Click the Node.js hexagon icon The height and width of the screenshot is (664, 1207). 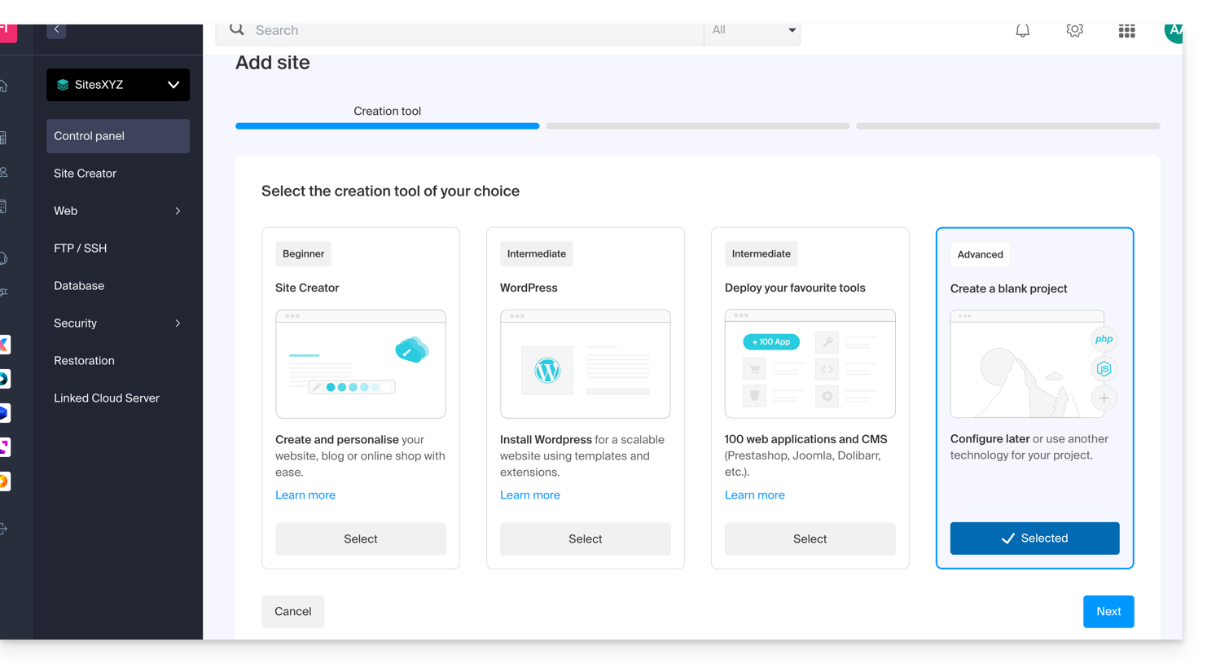[1104, 369]
